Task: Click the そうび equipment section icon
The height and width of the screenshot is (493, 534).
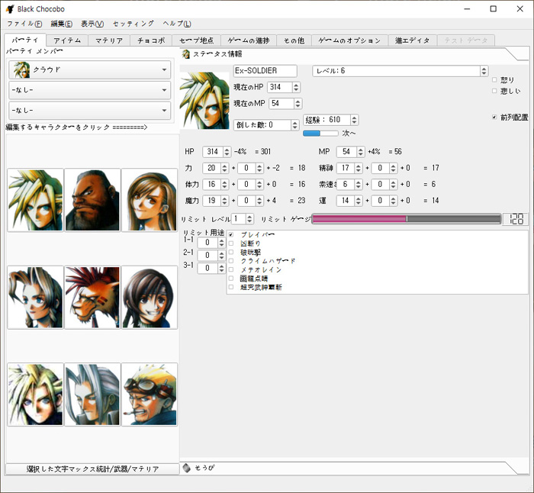Action: click(x=186, y=468)
